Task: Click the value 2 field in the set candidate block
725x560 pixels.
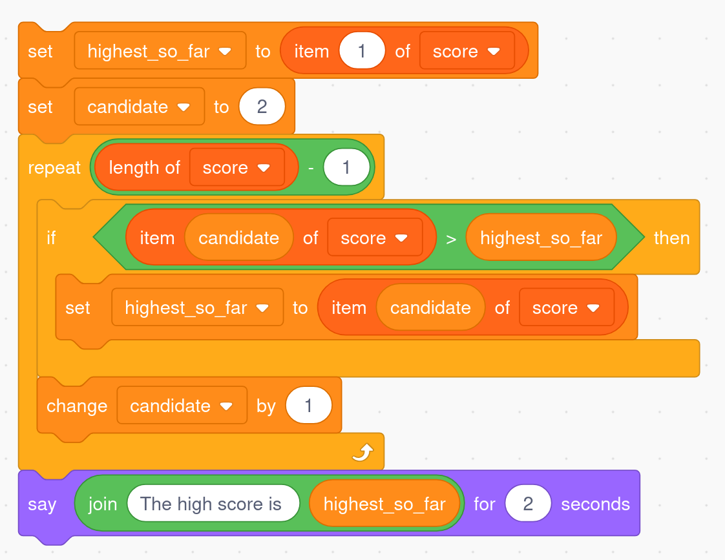Action: pos(262,107)
